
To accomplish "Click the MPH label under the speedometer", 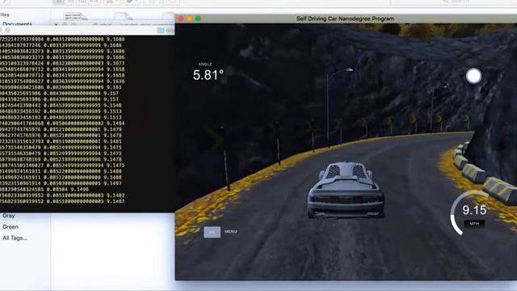I will click(x=474, y=224).
